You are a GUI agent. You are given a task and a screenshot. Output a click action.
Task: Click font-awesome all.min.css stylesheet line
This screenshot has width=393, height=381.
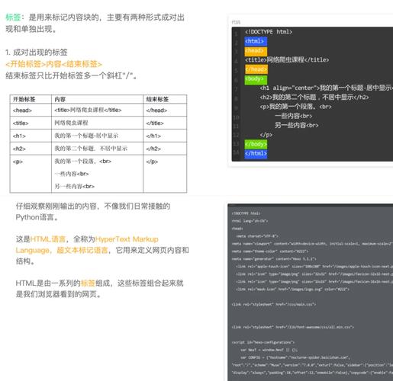[292, 327]
